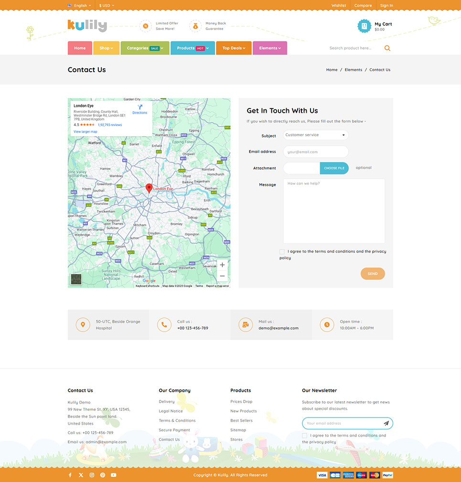
Task: Open the YouTube icon in footer
Action: click(x=114, y=475)
